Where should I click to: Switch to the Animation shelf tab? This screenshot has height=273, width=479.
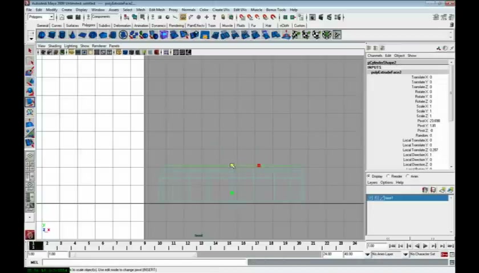click(x=141, y=26)
